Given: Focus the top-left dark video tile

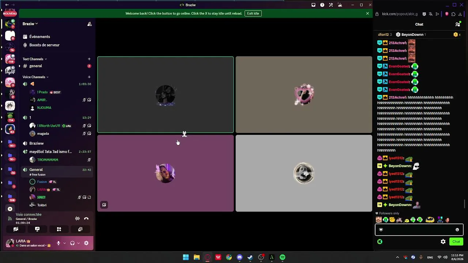Looking at the screenshot, I should 165,95.
